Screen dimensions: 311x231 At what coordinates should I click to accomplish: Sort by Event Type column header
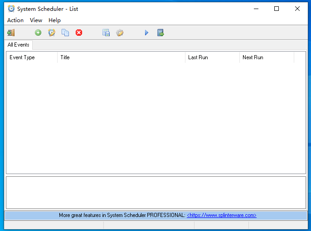32,57
